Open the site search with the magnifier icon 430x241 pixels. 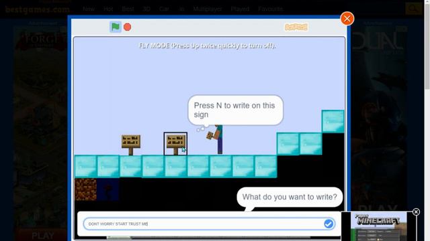pyautogui.click(x=413, y=9)
